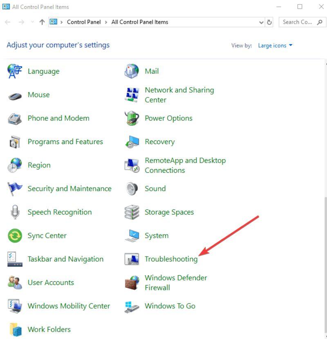Click the Search Control Panel box
Image resolution: width=327 pixels, height=339 pixels.
click(x=302, y=22)
